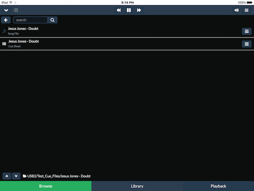Switch to the Playback tab
The image size is (254, 191).
[218, 186]
